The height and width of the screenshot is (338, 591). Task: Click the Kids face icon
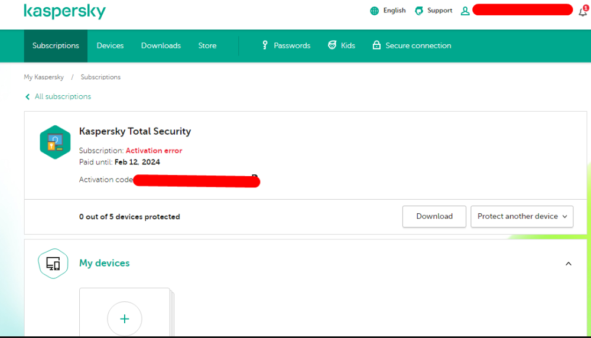point(332,45)
